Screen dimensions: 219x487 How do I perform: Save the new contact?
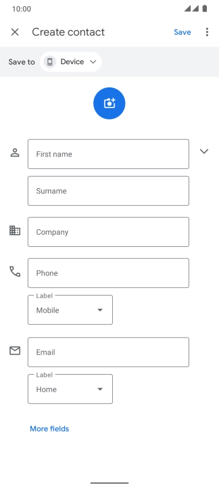coord(182,32)
